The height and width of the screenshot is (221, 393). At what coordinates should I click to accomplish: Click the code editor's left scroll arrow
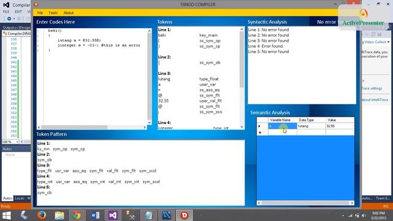coord(39,127)
